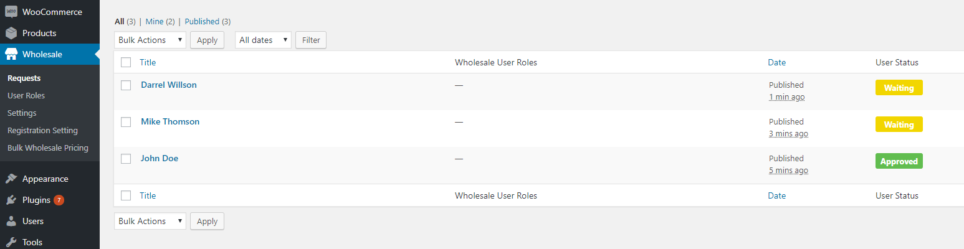This screenshot has height=249, width=964.
Task: Click the Wholesale store icon
Action: pos(11,54)
